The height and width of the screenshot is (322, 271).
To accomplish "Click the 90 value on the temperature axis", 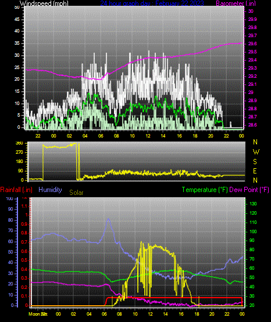I will click(x=252, y=240).
